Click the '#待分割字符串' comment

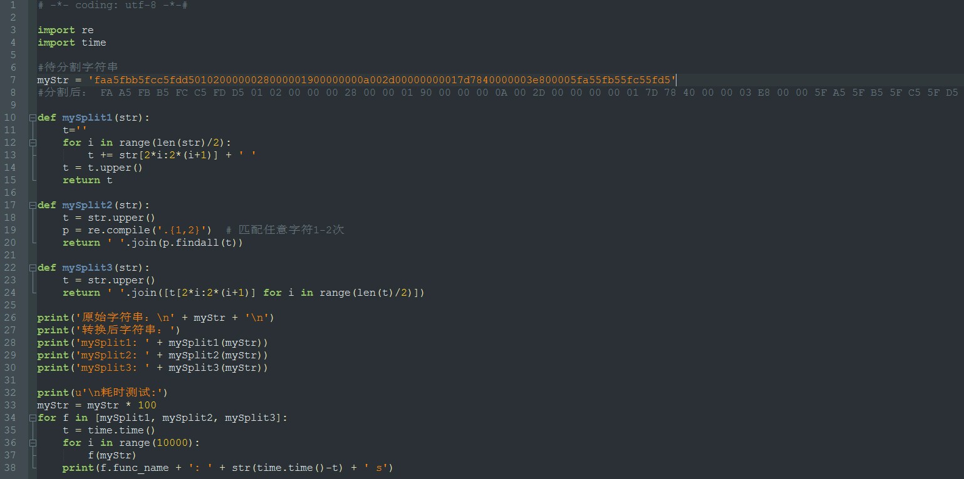pyautogui.click(x=78, y=67)
